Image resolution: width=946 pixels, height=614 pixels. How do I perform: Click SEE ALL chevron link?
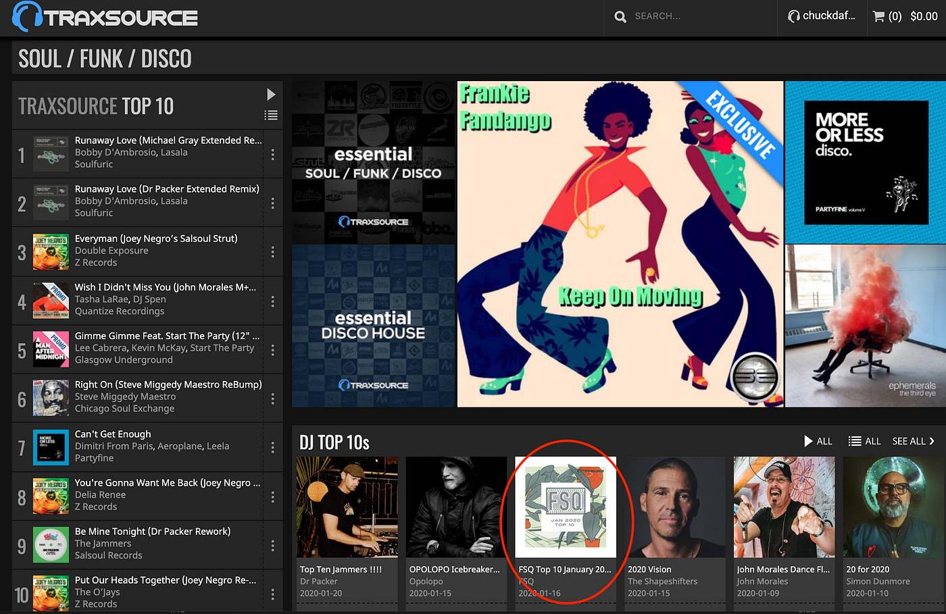coord(914,441)
